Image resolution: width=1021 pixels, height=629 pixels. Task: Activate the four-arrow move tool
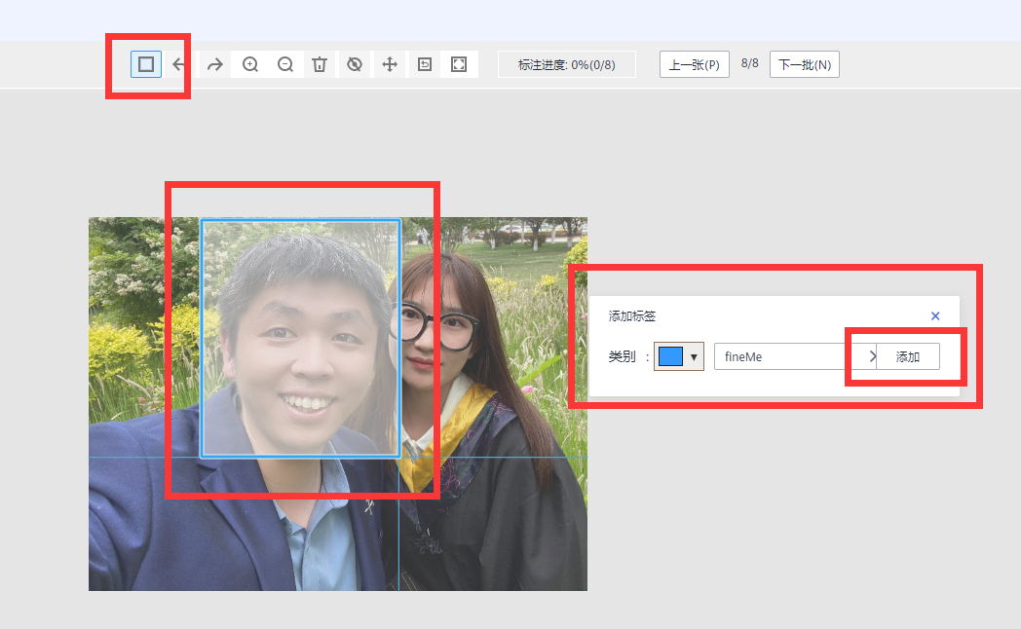390,64
